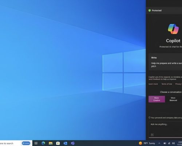
Task: Open Microsoft Teams taskbar icon
Action: (x=73, y=143)
